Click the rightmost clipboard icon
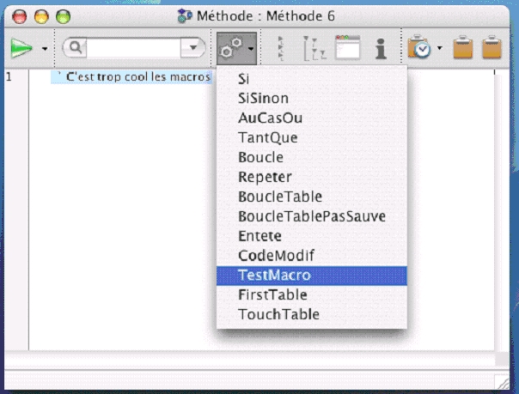This screenshot has width=519, height=394. [492, 49]
